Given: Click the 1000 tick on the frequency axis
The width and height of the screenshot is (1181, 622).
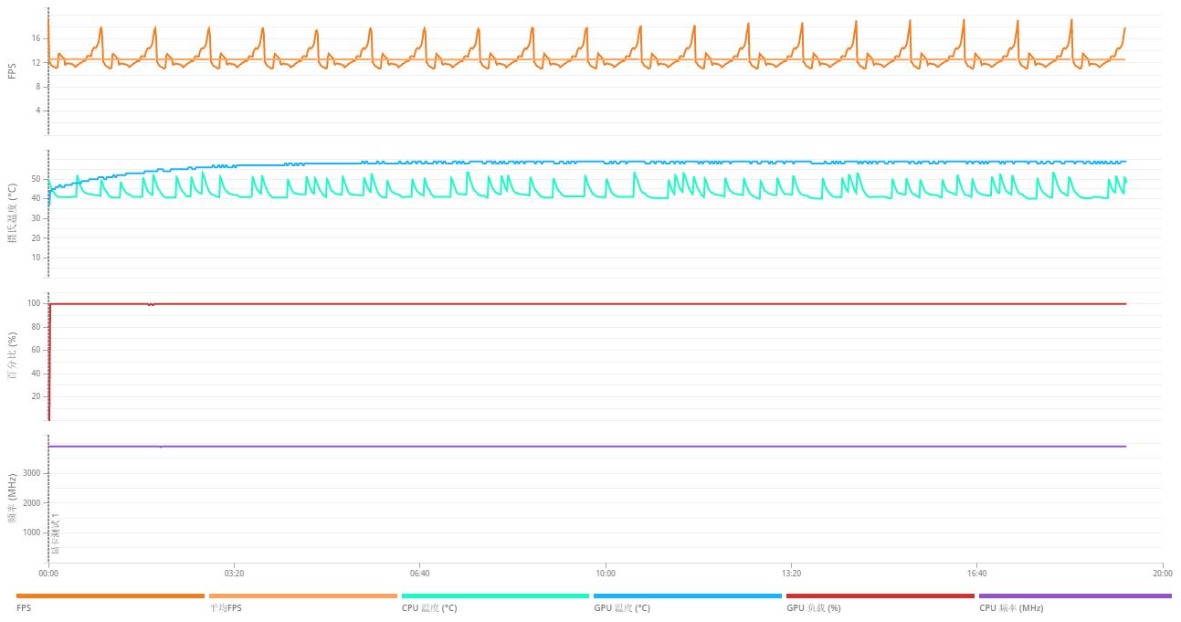Looking at the screenshot, I should pyautogui.click(x=32, y=532).
